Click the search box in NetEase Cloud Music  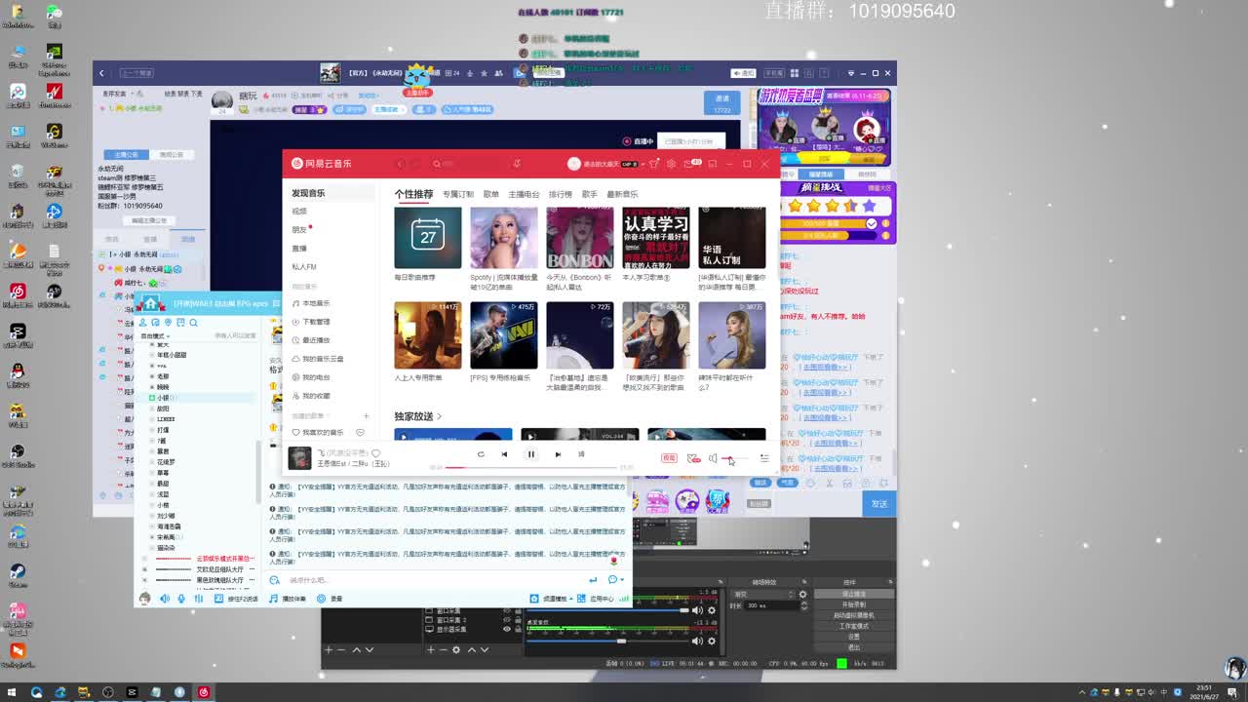coord(470,164)
